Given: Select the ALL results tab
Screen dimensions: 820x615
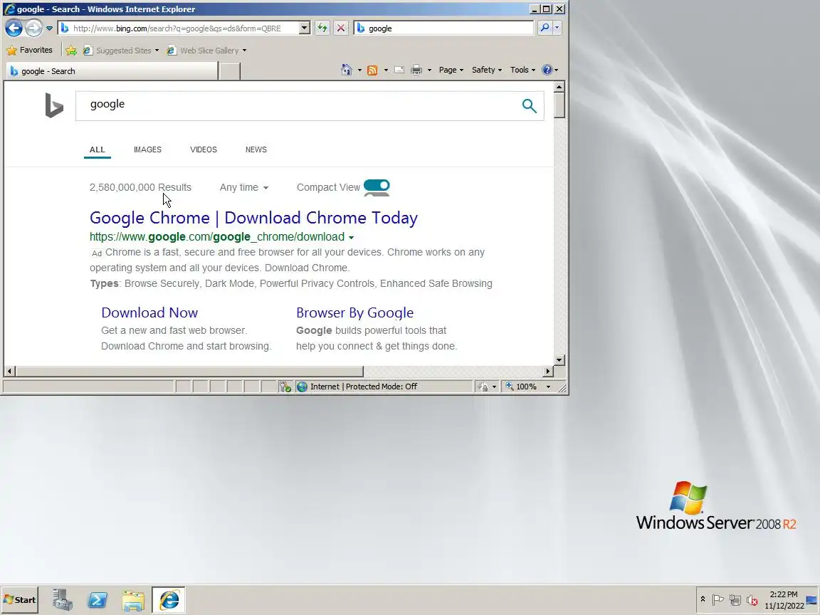Looking at the screenshot, I should [x=98, y=149].
